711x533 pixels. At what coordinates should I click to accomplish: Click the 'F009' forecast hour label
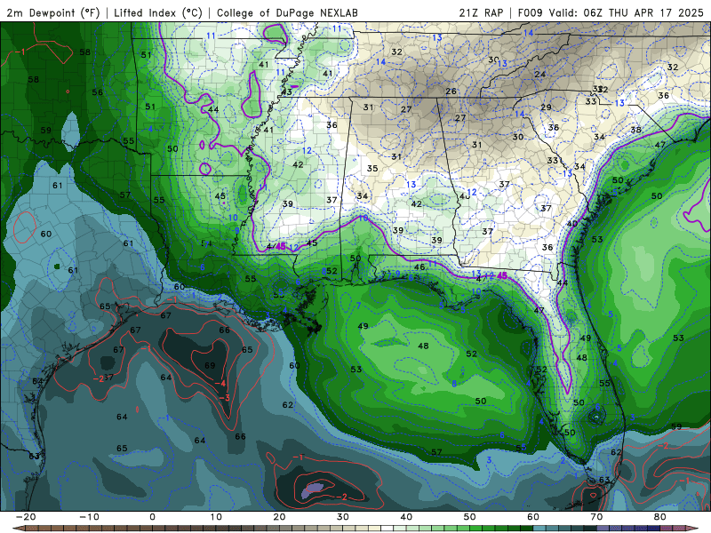(530, 13)
